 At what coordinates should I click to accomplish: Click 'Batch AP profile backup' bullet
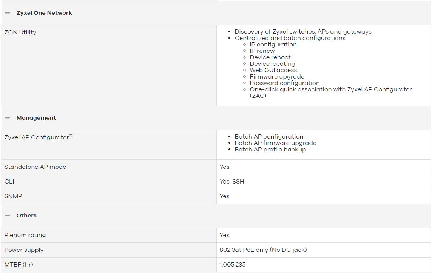pos(270,150)
